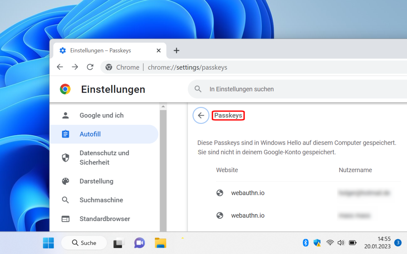Click the Website column header

point(227,170)
